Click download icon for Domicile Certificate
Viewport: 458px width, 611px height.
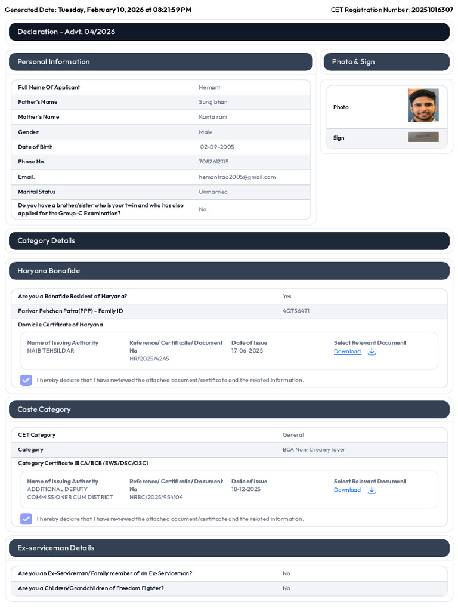[x=372, y=352]
